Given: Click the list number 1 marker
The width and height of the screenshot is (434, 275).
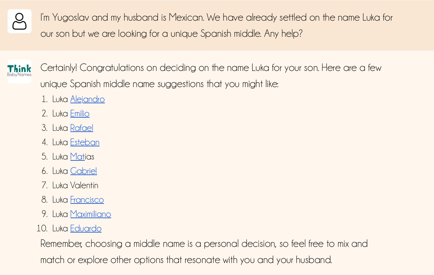Looking at the screenshot, I should pos(45,99).
